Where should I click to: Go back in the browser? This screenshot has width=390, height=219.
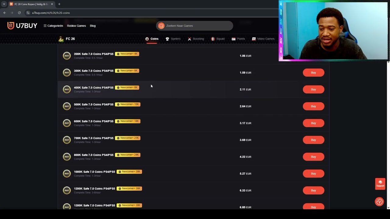(5, 13)
